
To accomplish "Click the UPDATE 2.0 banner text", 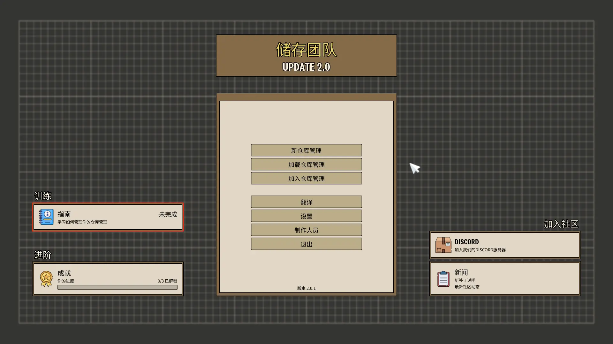I will 306,67.
